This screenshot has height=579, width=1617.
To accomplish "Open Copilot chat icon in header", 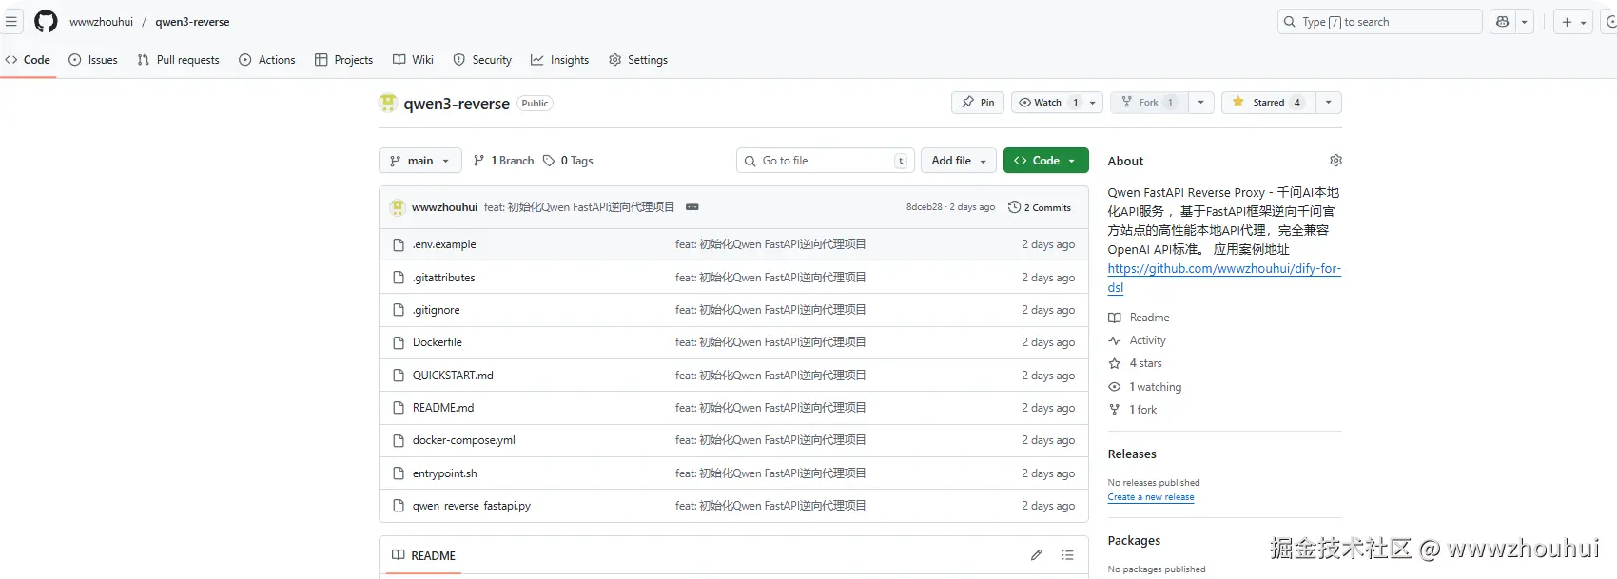I will coord(1503,22).
